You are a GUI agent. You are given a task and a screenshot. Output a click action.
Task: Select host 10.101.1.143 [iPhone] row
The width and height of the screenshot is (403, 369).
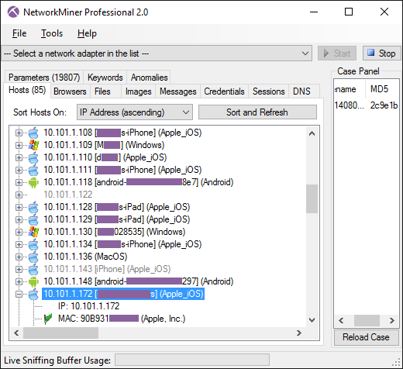(107, 269)
